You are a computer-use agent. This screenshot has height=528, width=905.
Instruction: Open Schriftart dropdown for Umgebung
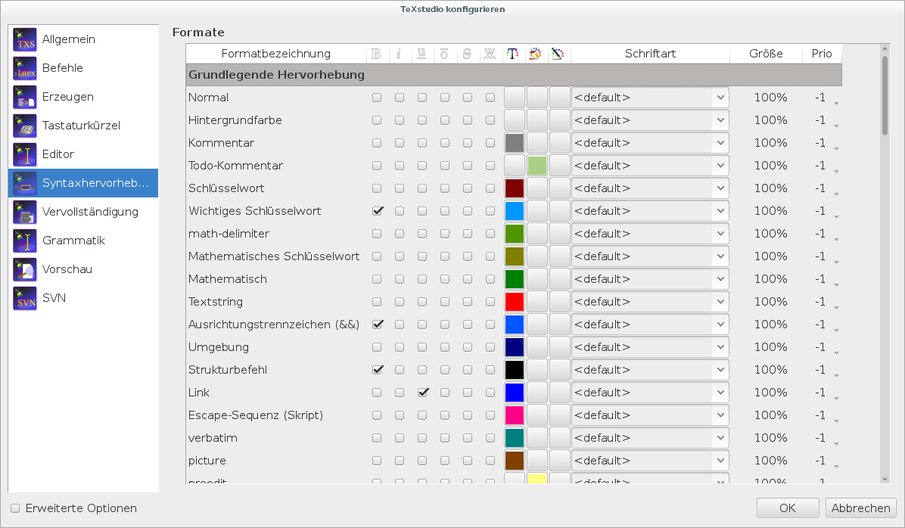point(650,347)
